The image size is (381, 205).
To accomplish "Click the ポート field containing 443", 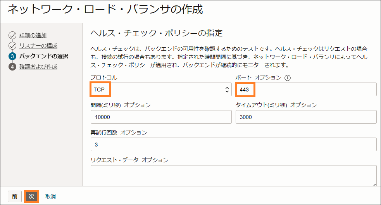I will 306,90.
